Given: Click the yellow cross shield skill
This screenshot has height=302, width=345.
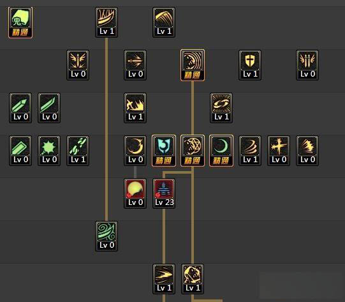Looking at the screenshot, I should point(250,65).
